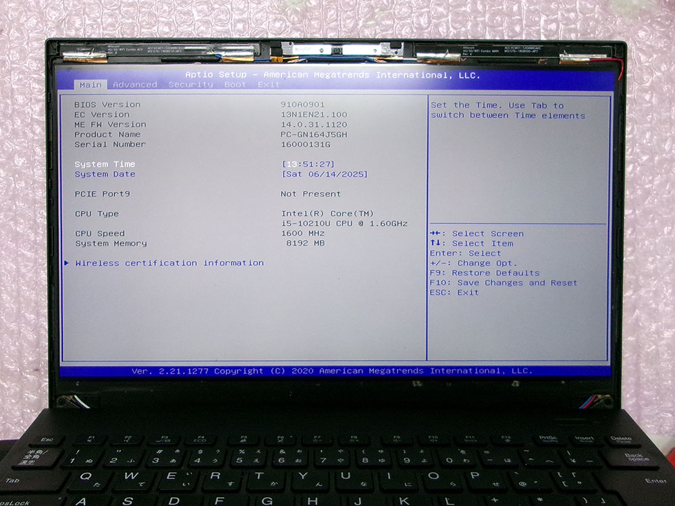Click product name PC-GN164J5GH
The width and height of the screenshot is (675, 506).
click(314, 134)
